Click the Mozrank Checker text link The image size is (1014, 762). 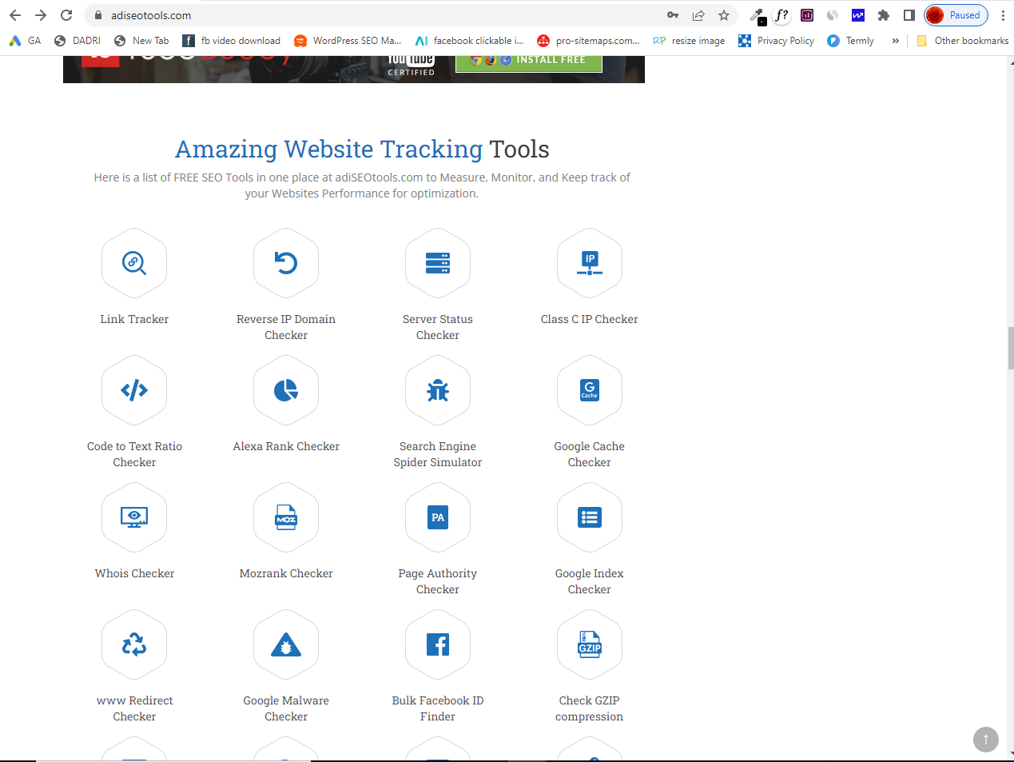click(286, 573)
